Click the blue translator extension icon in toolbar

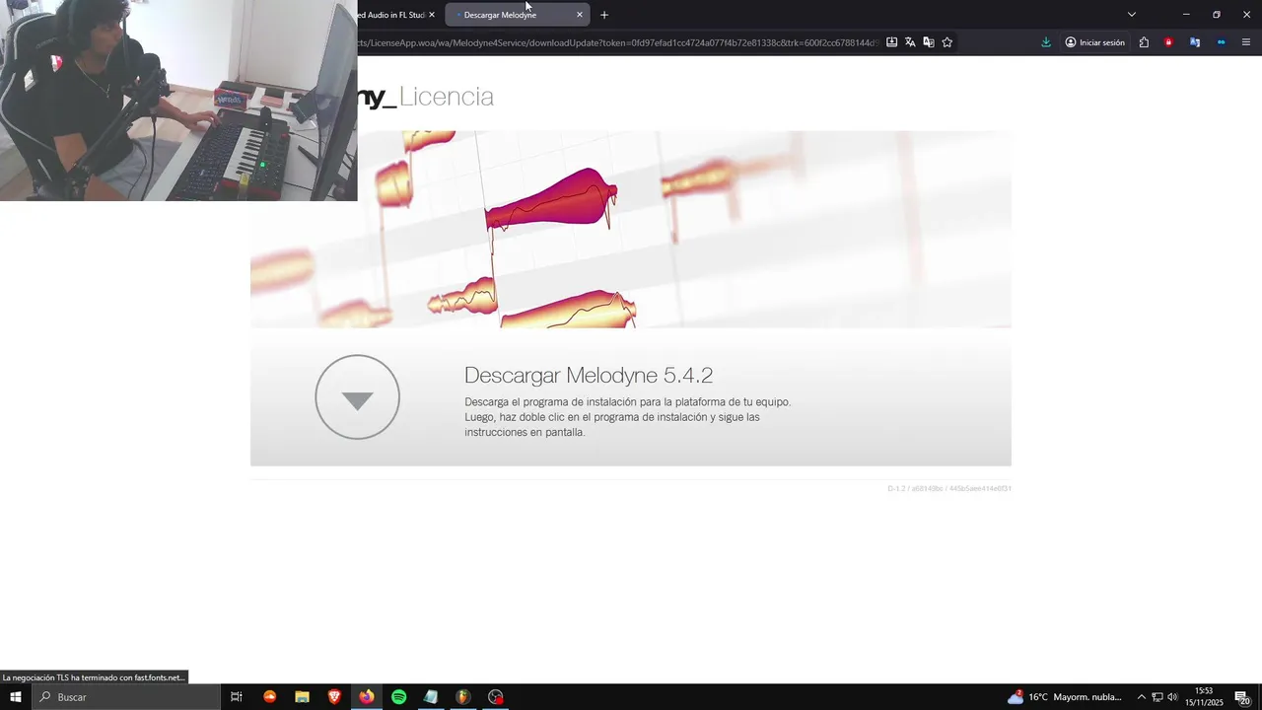click(1195, 42)
